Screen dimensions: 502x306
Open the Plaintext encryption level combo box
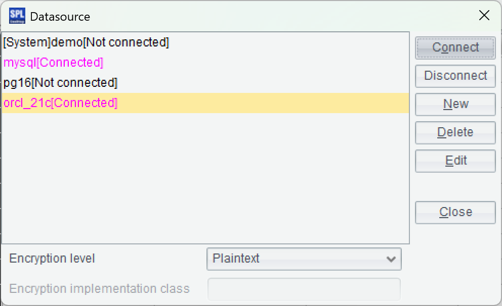pos(304,259)
